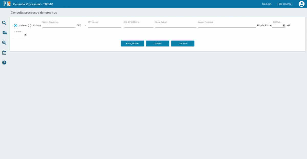The width and height of the screenshot is (307, 159).
Task: Click the clock icon in sidebar
Action: (x=4, y=62)
